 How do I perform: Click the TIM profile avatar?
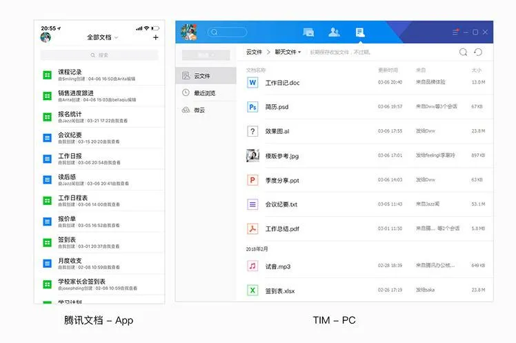pos(189,32)
